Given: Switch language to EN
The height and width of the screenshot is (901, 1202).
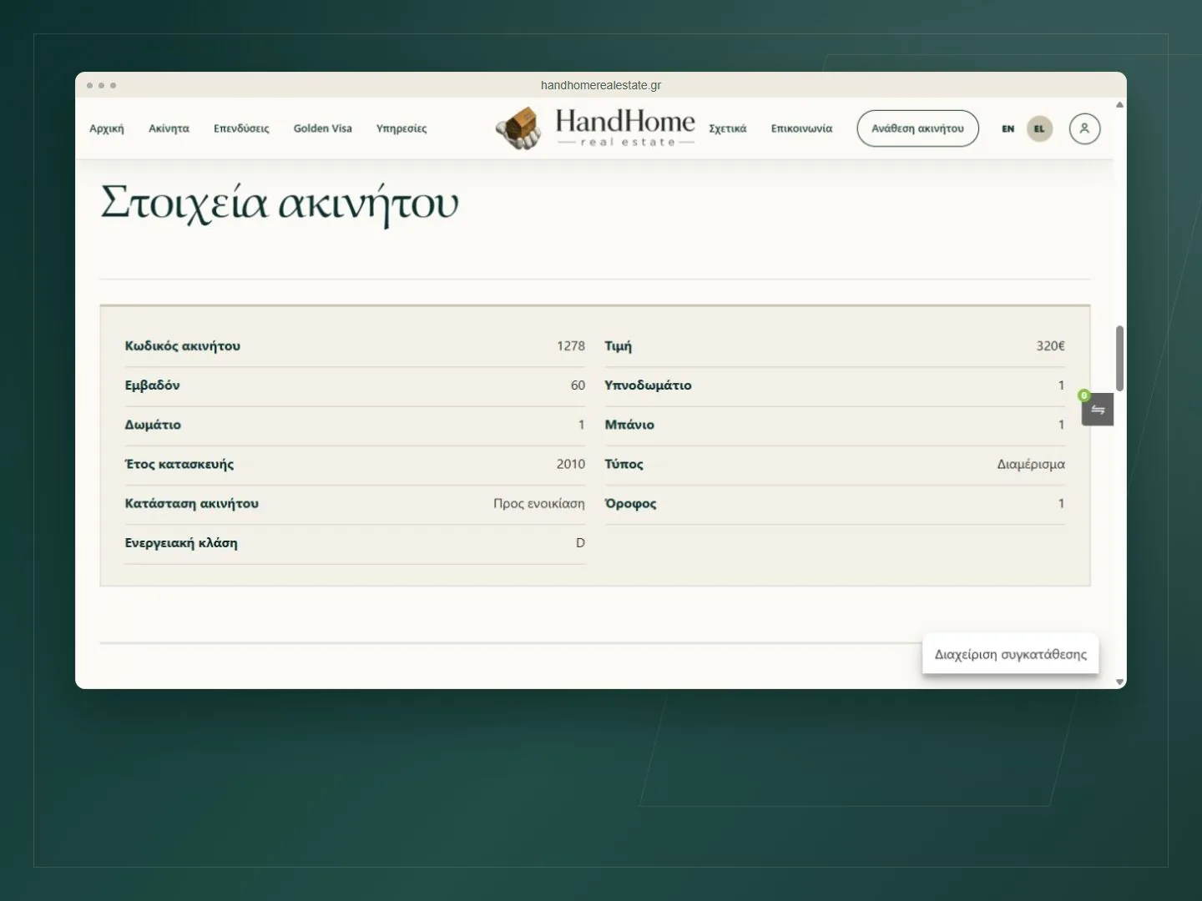Looking at the screenshot, I should click(x=1008, y=128).
